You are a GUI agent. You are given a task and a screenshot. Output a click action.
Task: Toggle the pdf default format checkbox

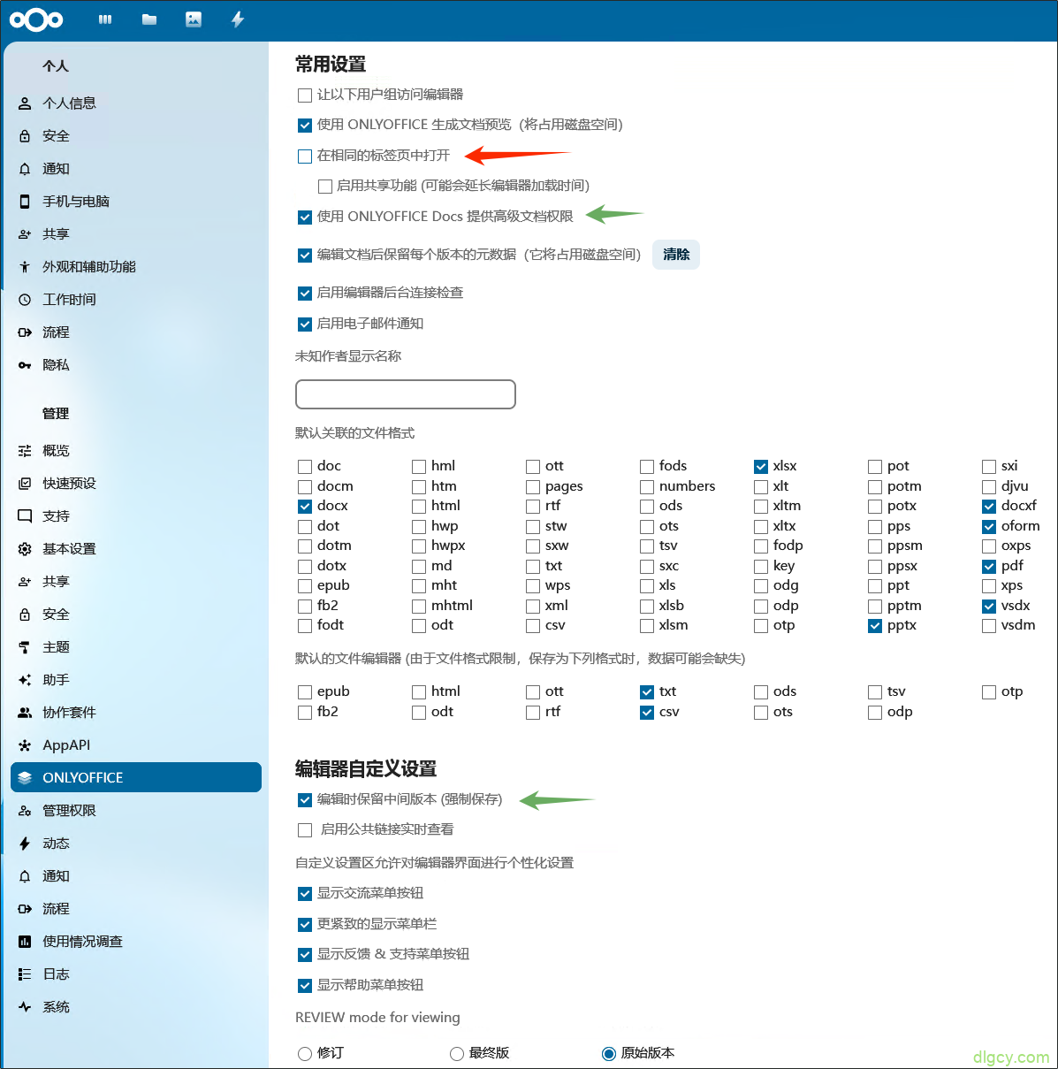[989, 567]
